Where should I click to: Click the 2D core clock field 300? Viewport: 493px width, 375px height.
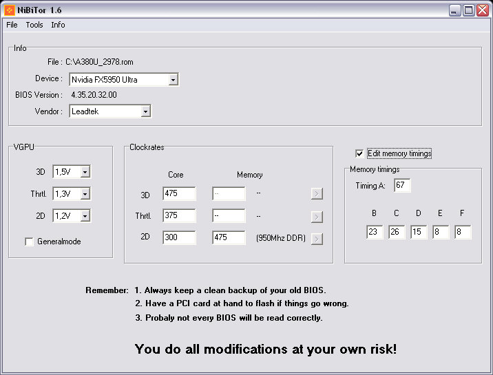[179, 237]
